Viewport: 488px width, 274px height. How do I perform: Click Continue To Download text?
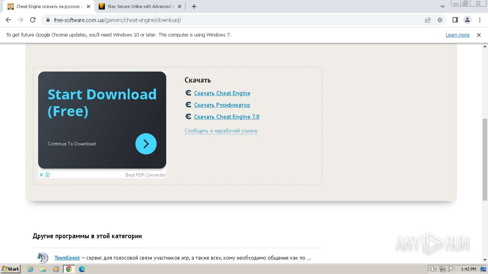(x=72, y=143)
